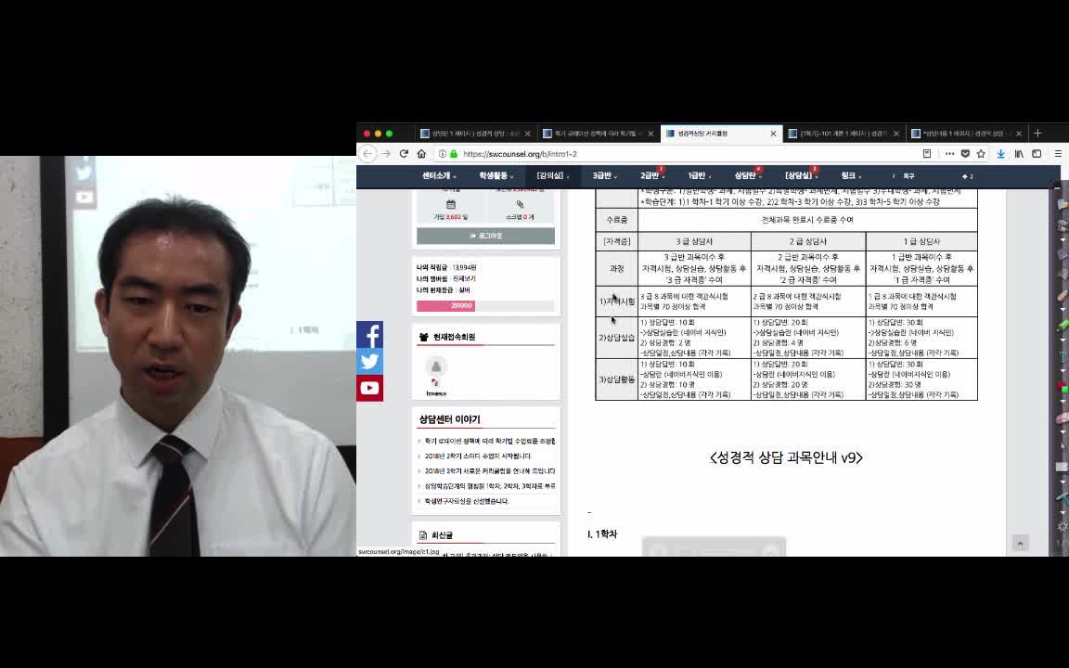1069x668 pixels.
Task: Open the 전체보기 membership link
Action: (x=464, y=278)
